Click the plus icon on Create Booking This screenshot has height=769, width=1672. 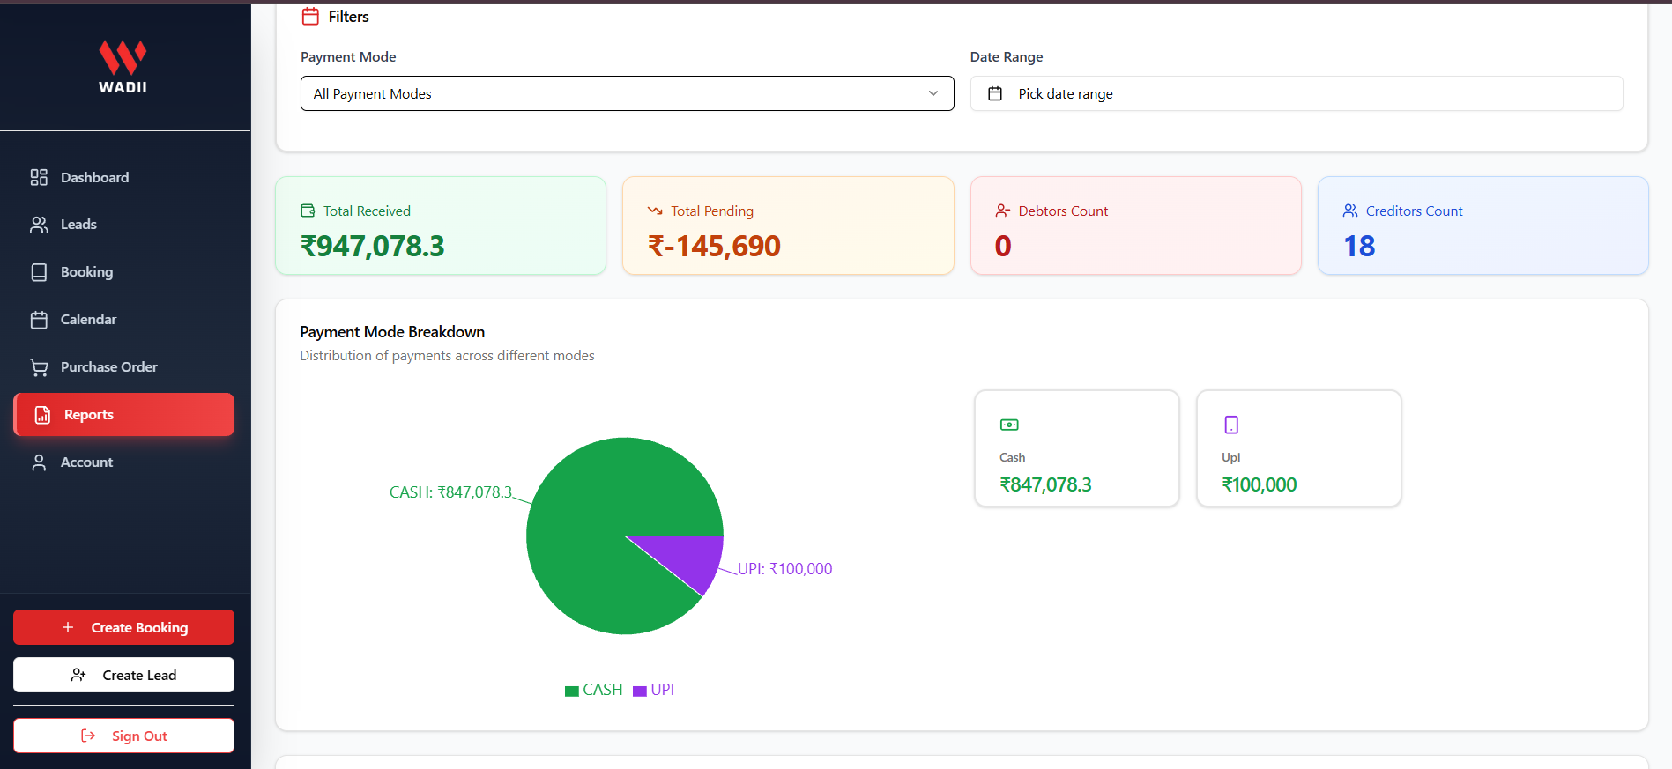click(68, 627)
